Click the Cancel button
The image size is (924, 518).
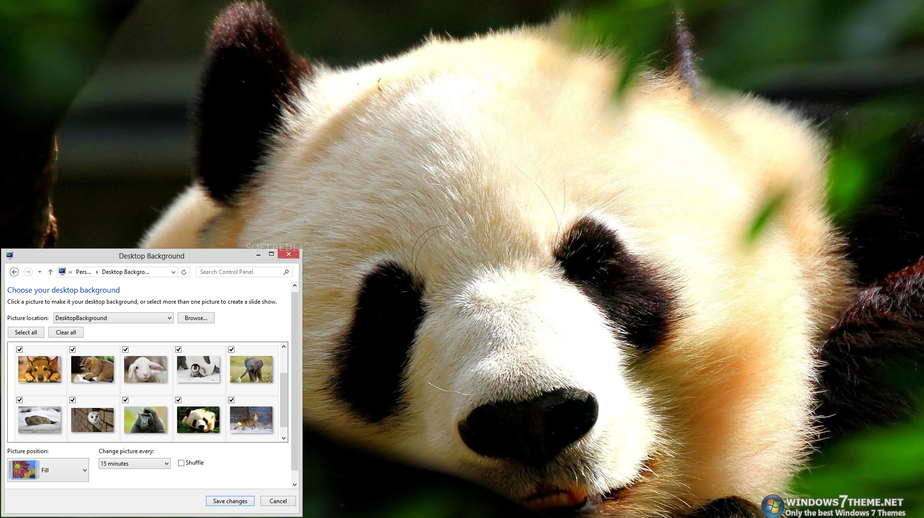[278, 501]
